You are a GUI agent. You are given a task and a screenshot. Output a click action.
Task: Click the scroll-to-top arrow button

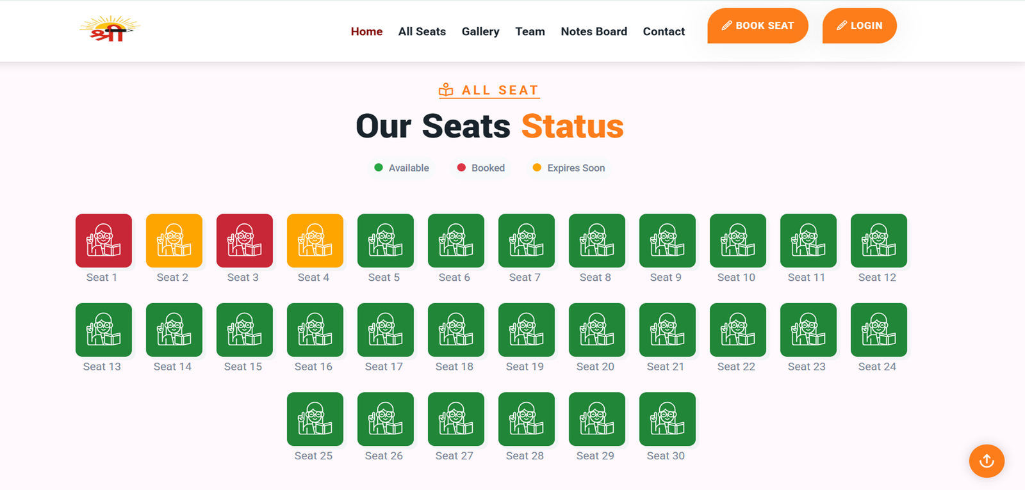(x=986, y=461)
